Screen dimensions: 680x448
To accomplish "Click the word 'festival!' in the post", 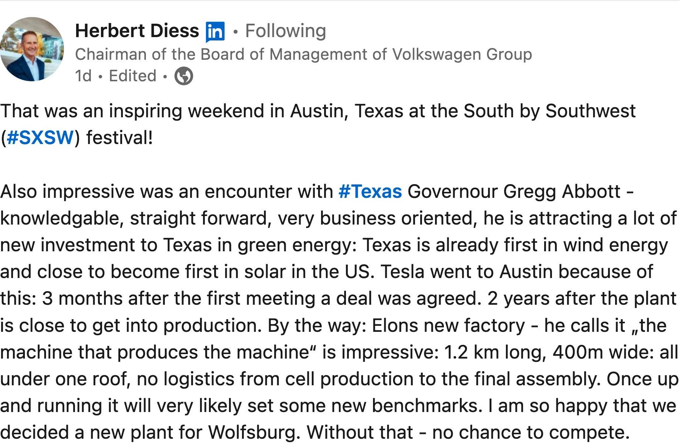I will 120,138.
